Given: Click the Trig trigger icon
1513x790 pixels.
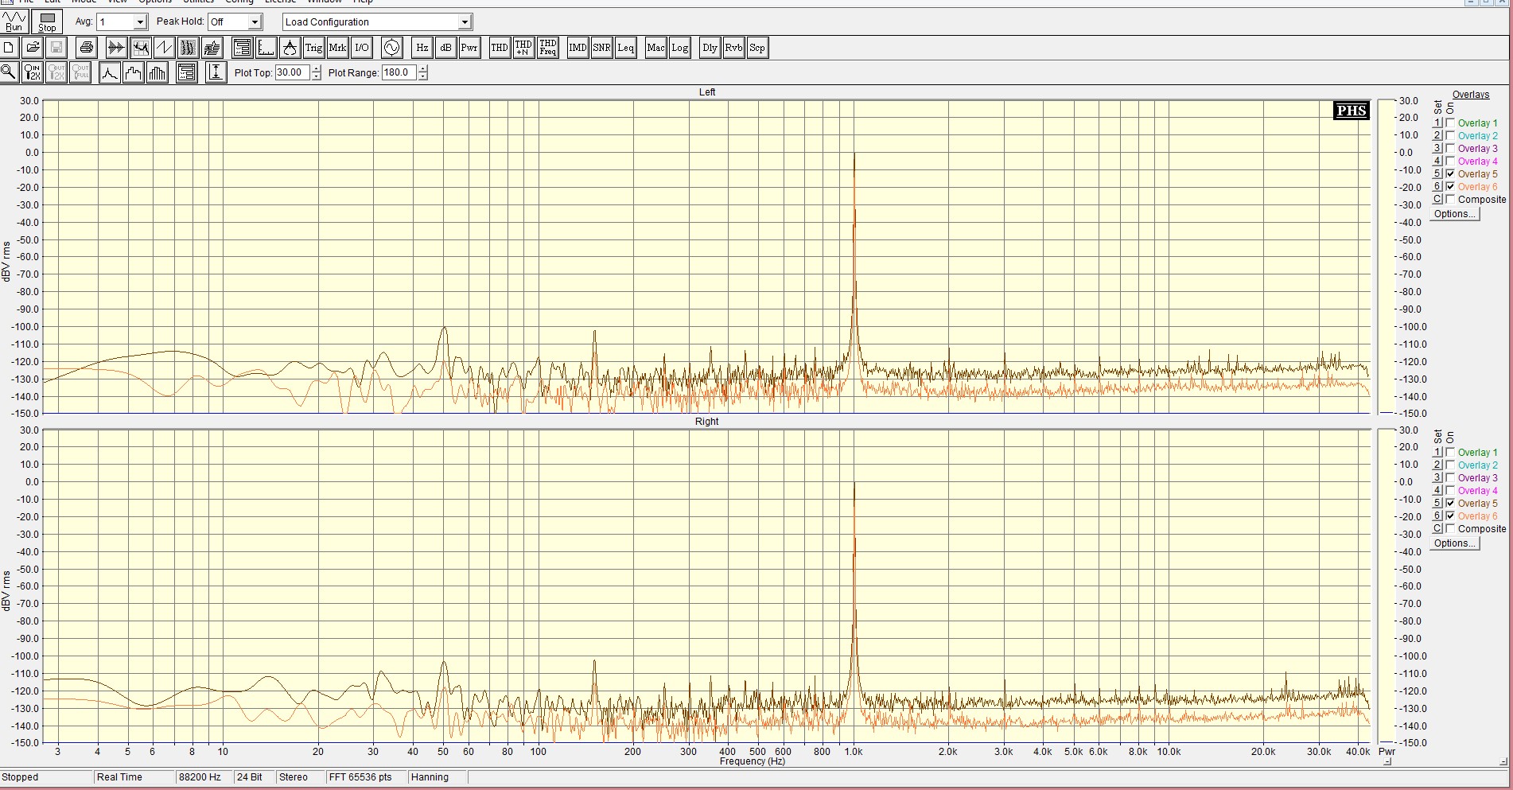Looking at the screenshot, I should [x=313, y=48].
